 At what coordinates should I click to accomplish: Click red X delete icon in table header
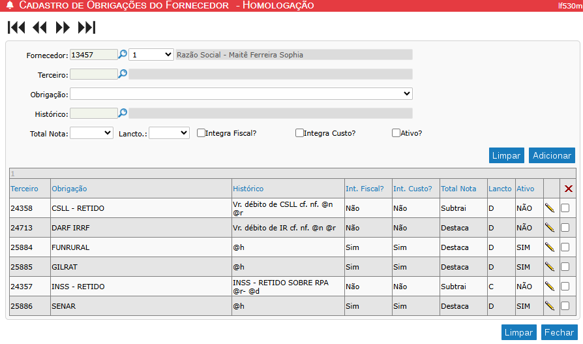(569, 189)
